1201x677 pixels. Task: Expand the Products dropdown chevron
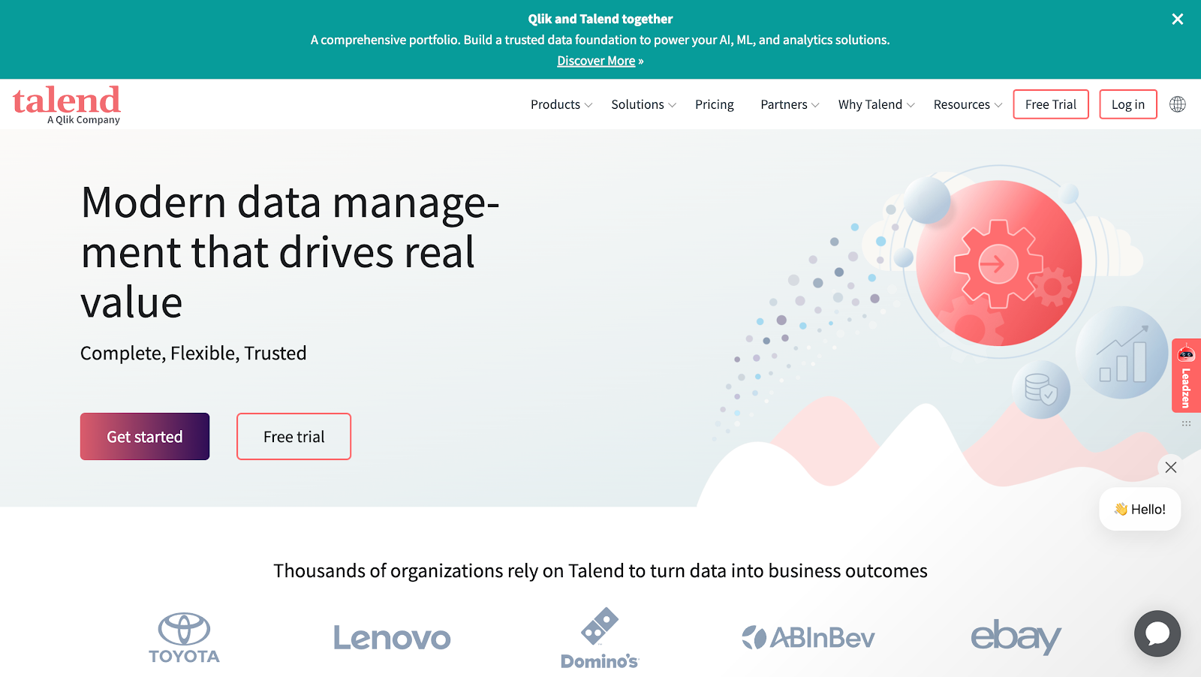click(x=588, y=105)
